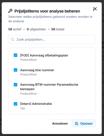
Task: Click the Selecteer welke prijslijstitems description text
Action: (x=50, y=19)
